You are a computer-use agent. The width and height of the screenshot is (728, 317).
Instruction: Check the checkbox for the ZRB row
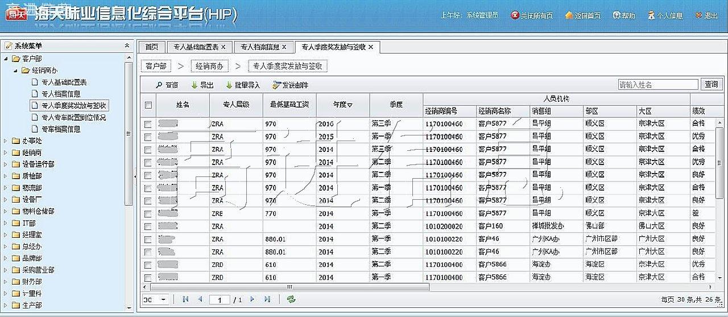148,214
